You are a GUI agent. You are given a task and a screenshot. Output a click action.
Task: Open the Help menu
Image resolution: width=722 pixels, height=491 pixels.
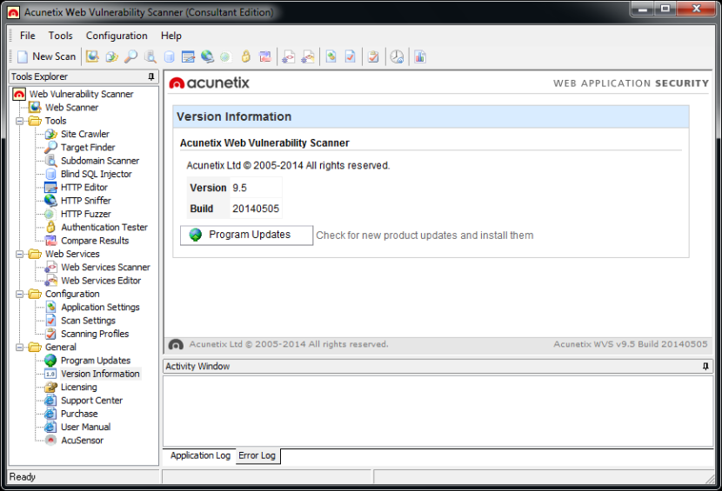tap(171, 36)
